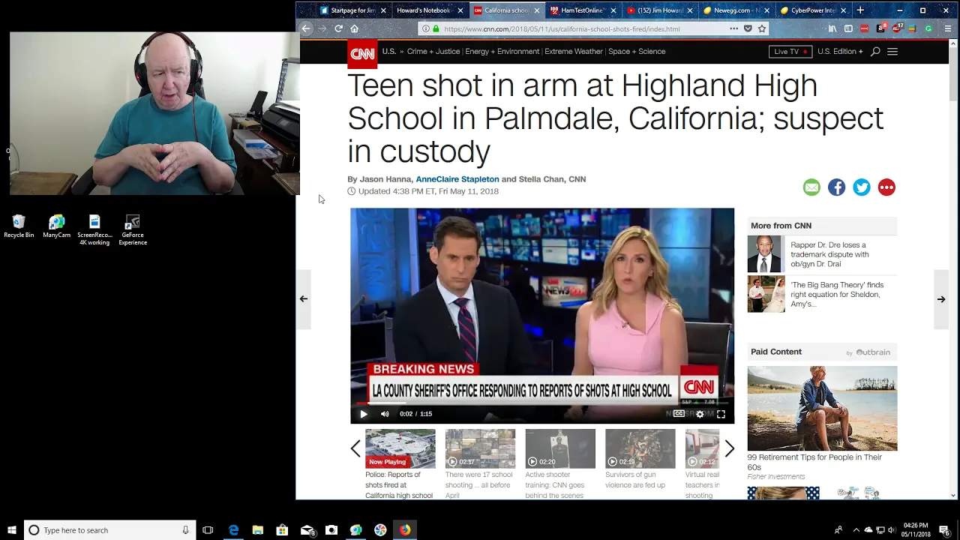Open Extreme Weather section
Image resolution: width=960 pixels, height=540 pixels.
coord(574,52)
